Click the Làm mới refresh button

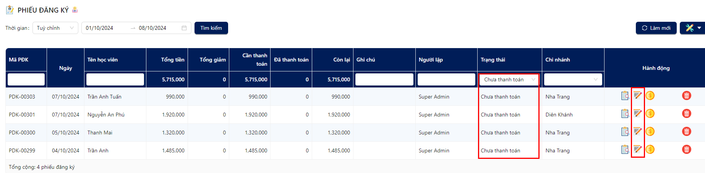tap(656, 28)
